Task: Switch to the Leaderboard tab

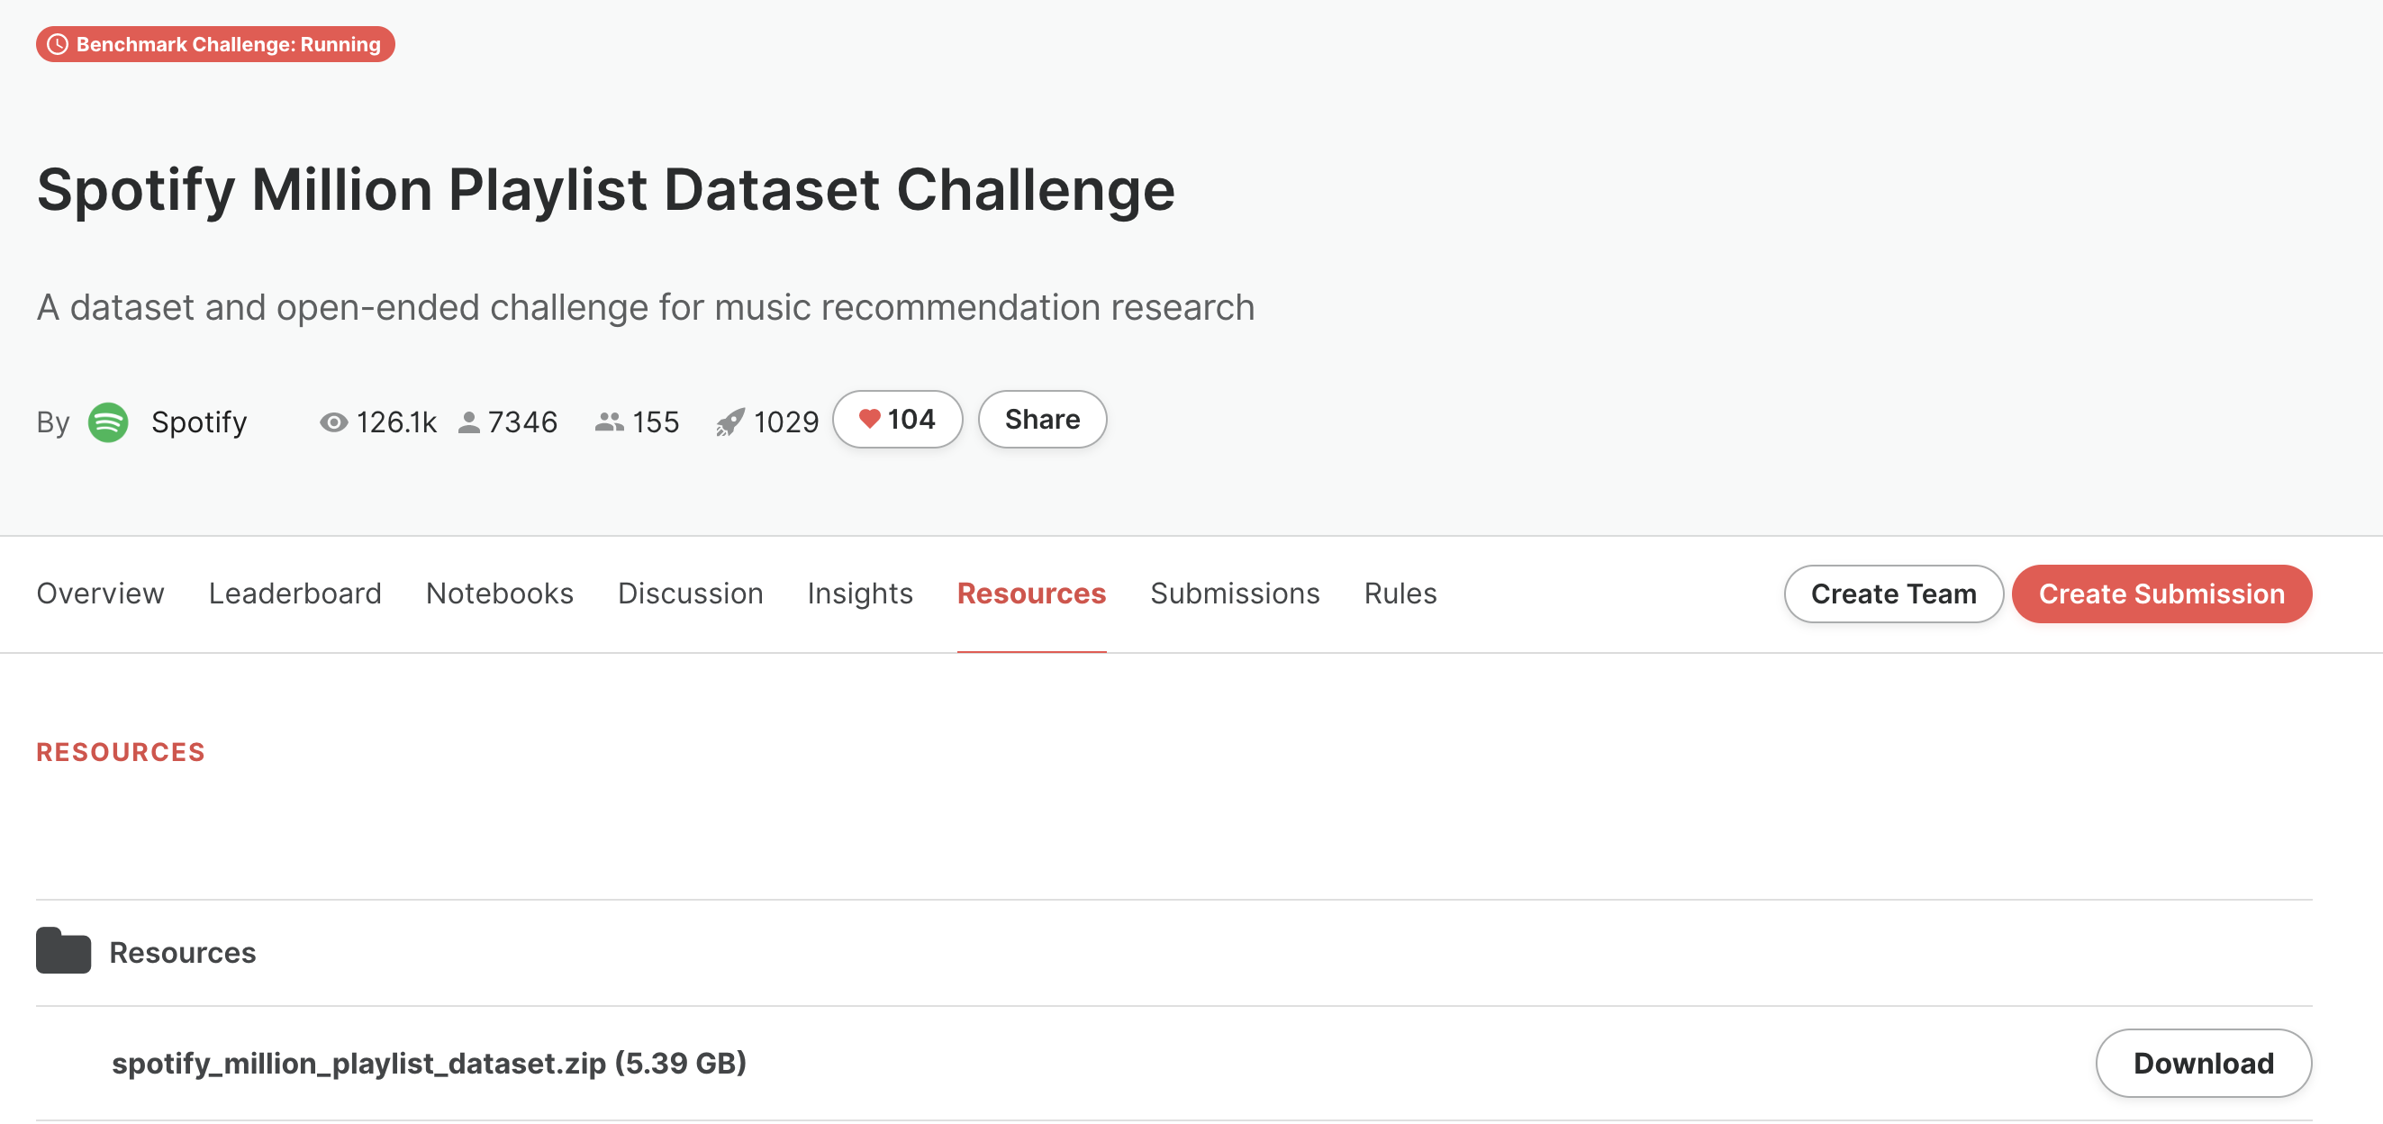Action: [295, 593]
